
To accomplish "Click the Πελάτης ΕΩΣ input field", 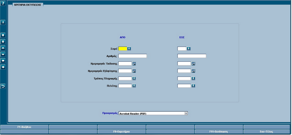I will pyautogui.click(x=184, y=86).
